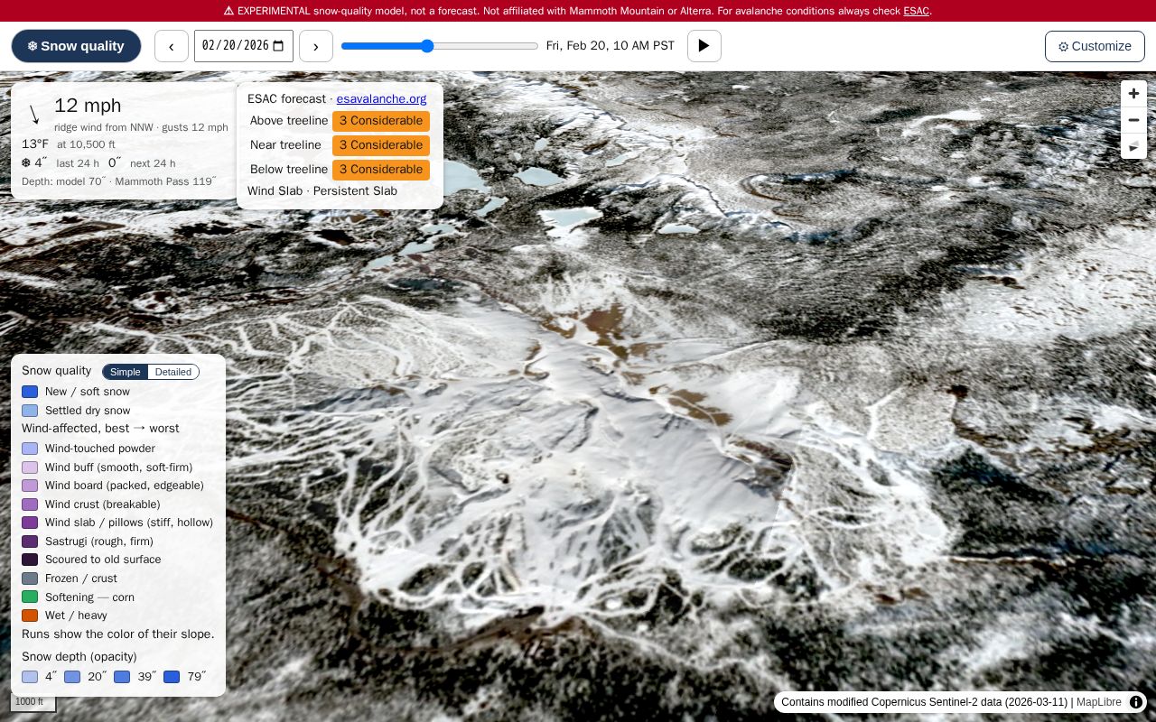The height and width of the screenshot is (722, 1156).
Task: Click the Fri, Feb 20, 10 AM PST label
Action: 611,46
